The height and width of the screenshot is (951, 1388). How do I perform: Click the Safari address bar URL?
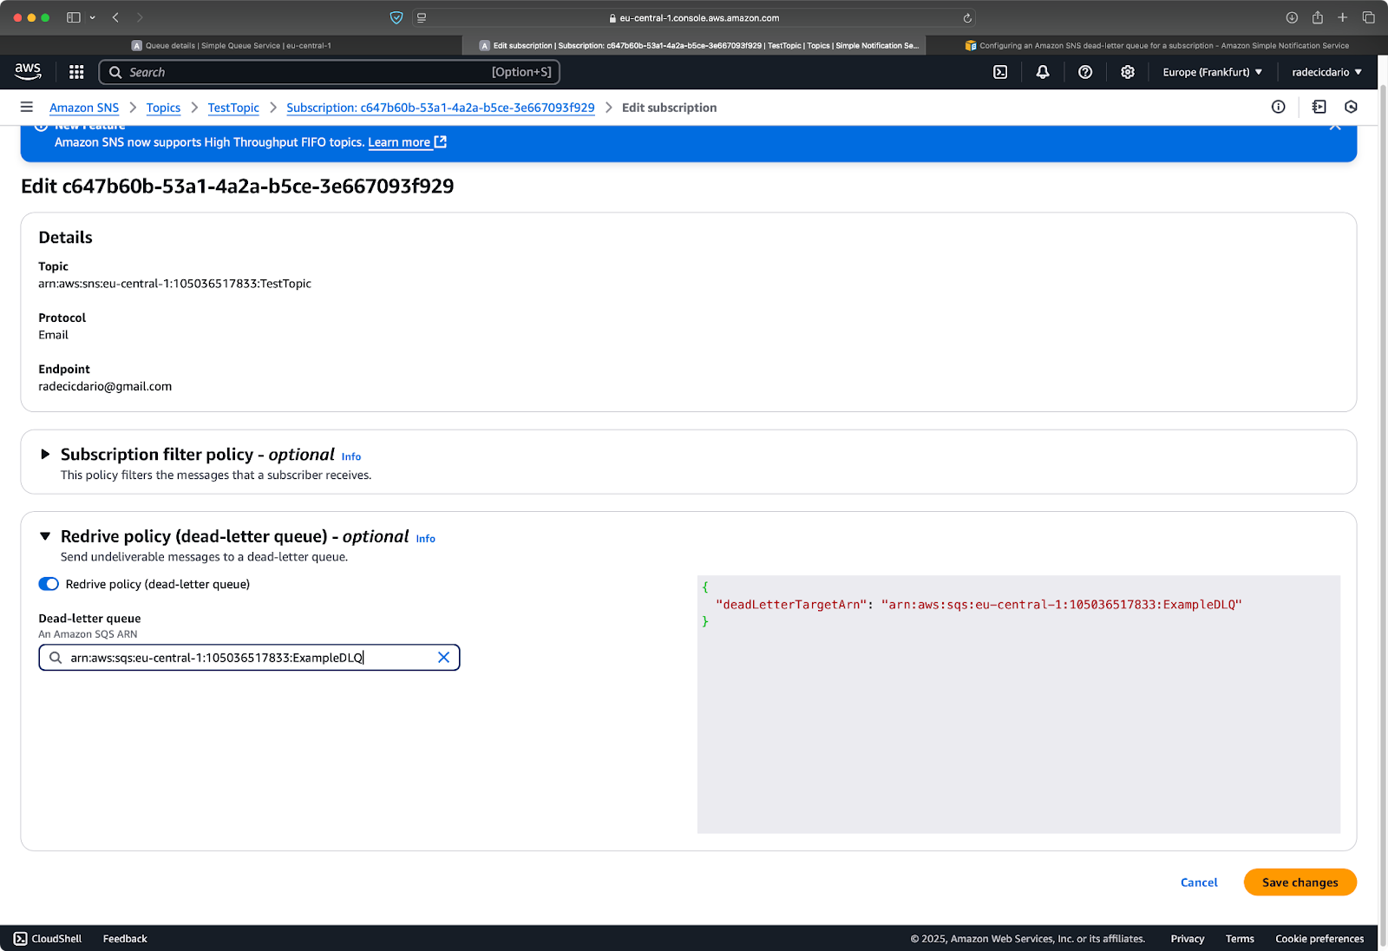pos(694,17)
